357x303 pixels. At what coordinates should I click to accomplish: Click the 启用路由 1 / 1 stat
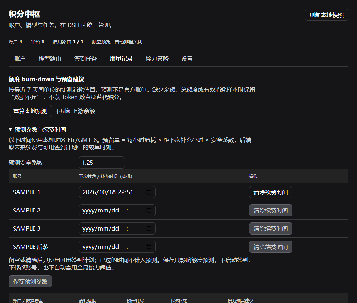(x=68, y=42)
